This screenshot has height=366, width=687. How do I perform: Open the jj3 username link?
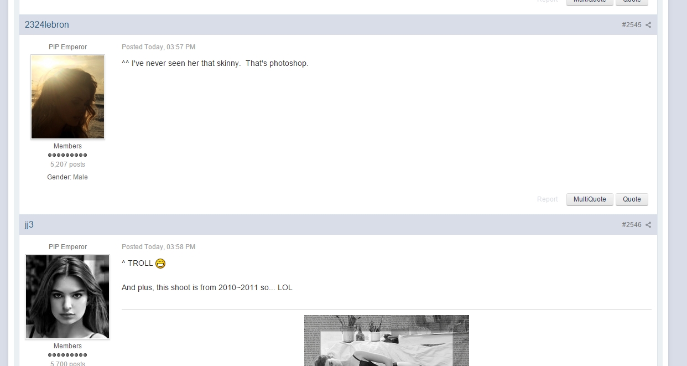coord(29,225)
